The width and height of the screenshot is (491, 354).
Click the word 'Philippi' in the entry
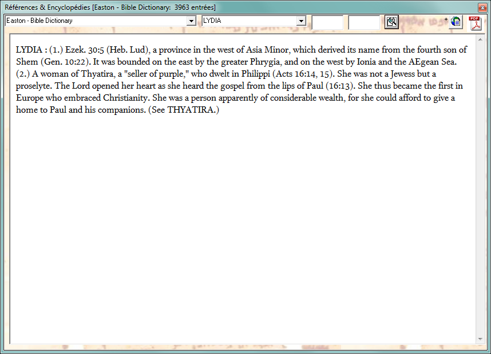tap(256, 74)
